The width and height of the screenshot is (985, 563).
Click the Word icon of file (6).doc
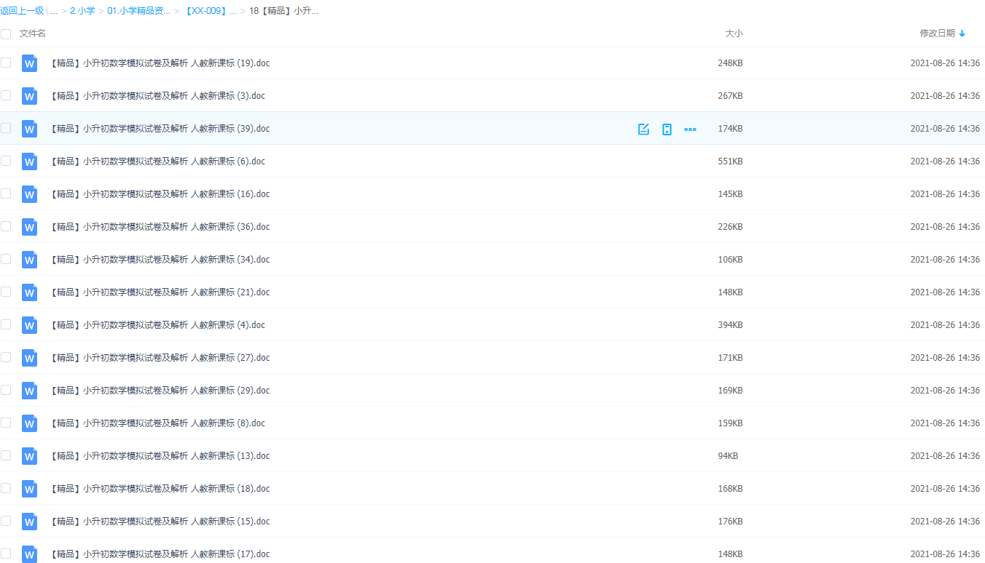[29, 161]
